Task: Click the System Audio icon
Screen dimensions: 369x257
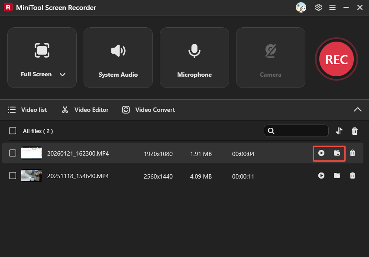Action: point(118,51)
